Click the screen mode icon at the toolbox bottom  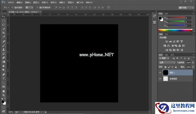(4, 111)
